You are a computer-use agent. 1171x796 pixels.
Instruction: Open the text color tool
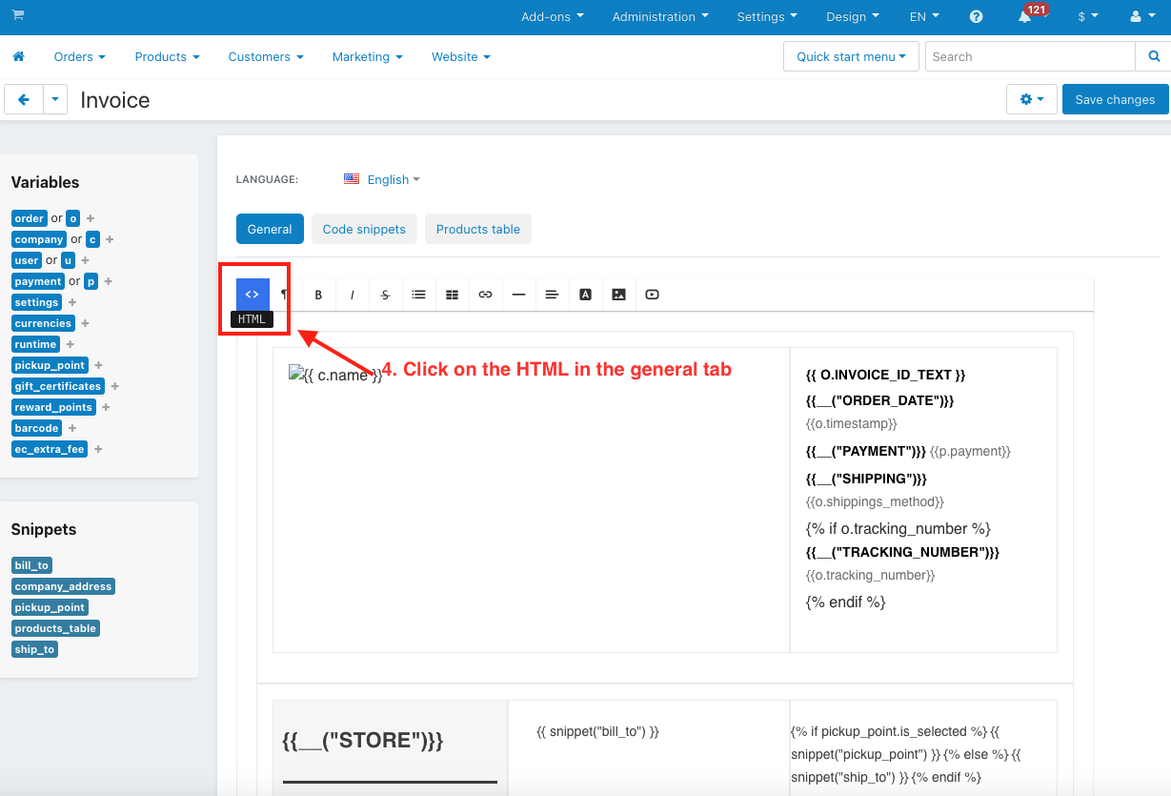(585, 295)
